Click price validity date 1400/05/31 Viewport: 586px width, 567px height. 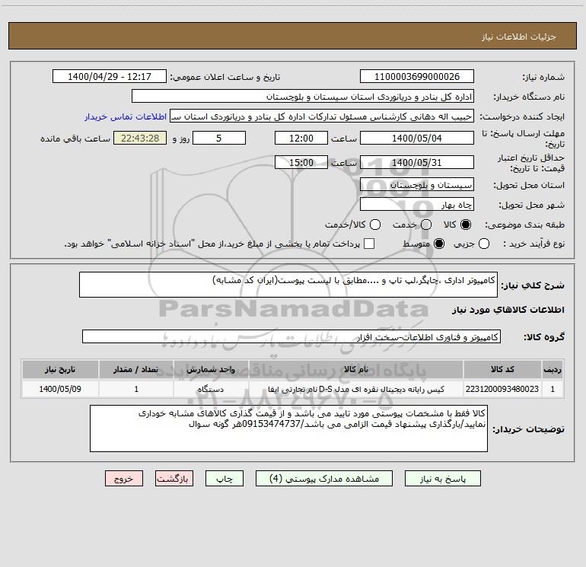tap(417, 162)
